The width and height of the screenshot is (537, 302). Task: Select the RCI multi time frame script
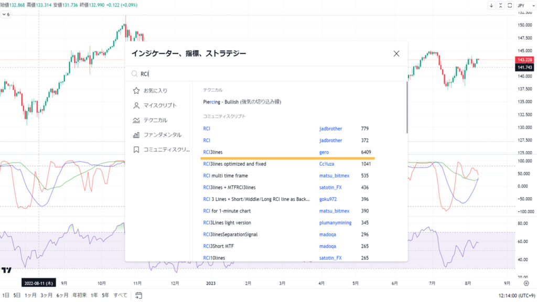[x=227, y=175]
